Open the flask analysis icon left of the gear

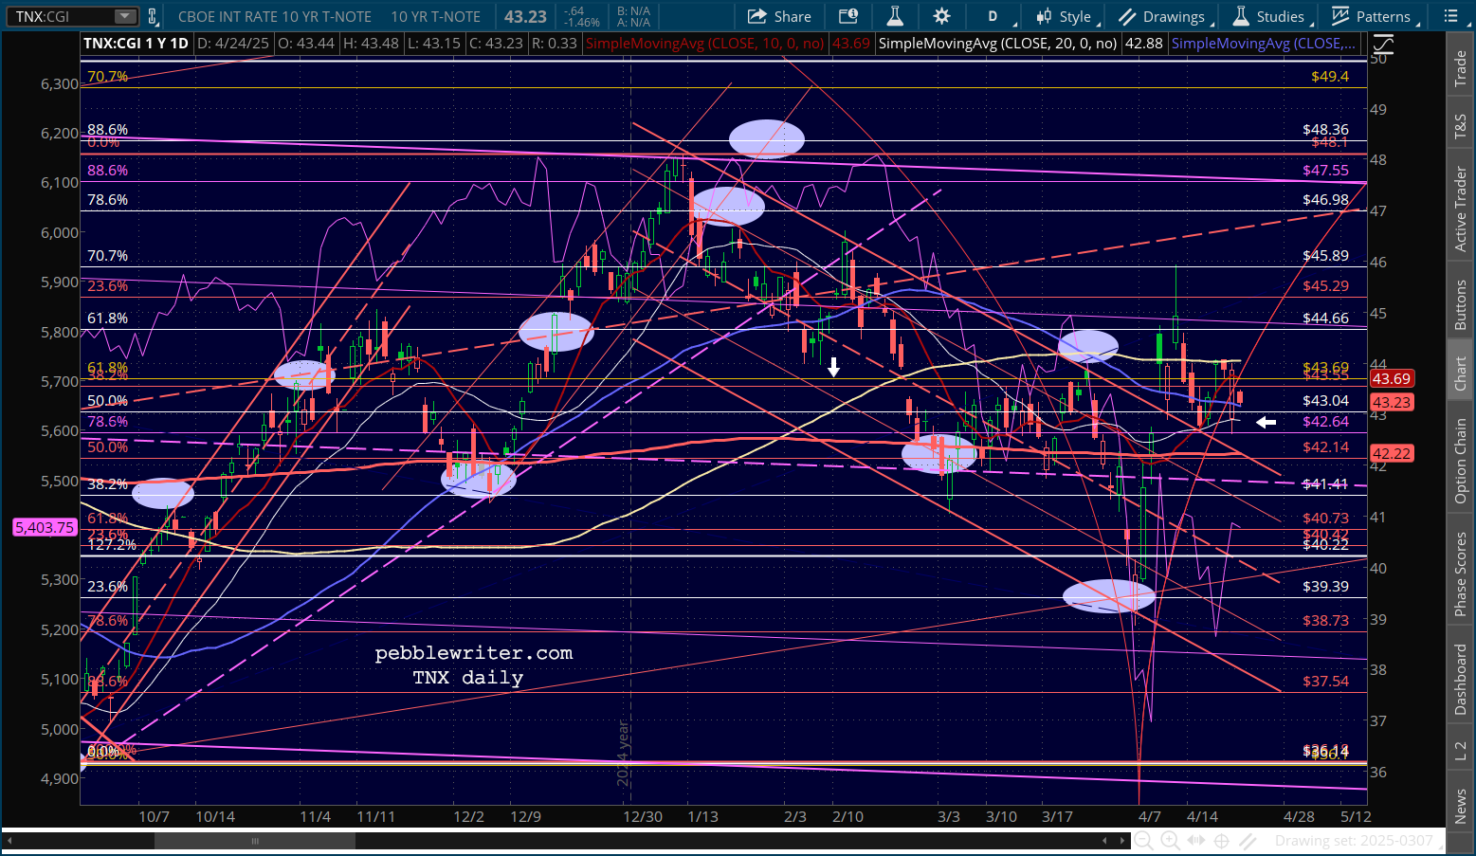pyautogui.click(x=894, y=16)
